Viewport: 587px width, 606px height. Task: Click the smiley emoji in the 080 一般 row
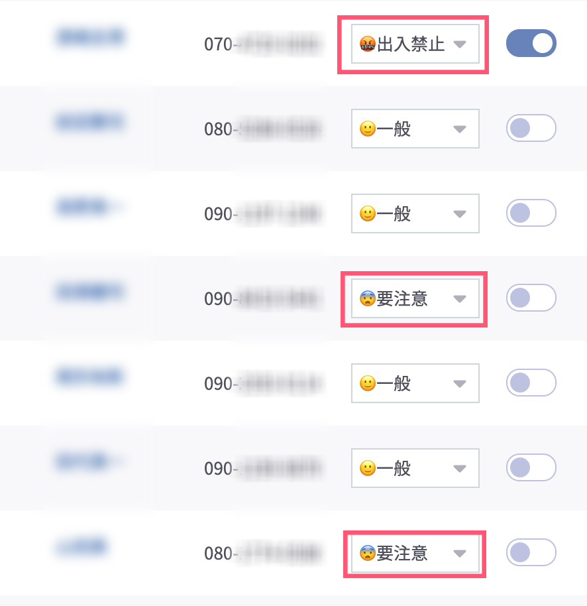[x=367, y=129]
